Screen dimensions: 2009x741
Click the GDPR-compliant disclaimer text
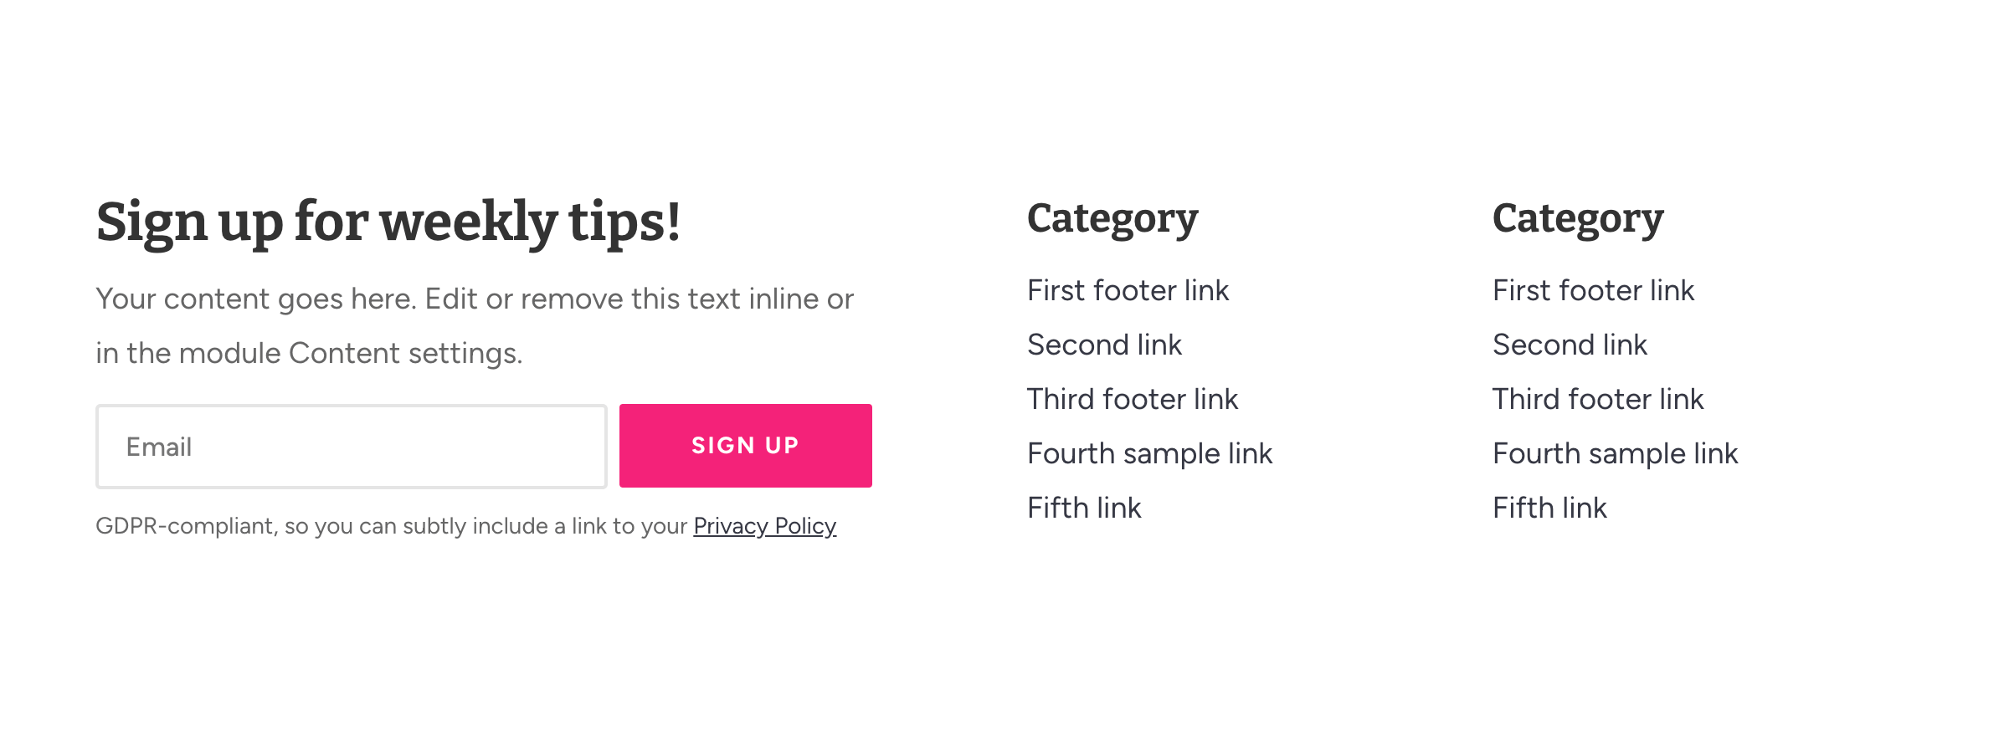pyautogui.click(x=391, y=526)
